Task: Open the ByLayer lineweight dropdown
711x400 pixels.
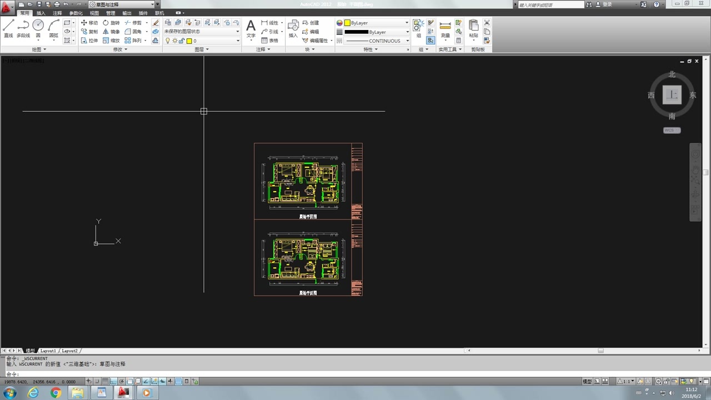Action: pos(377,32)
